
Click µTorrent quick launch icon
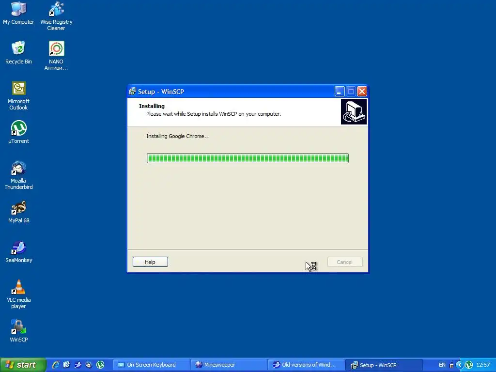click(100, 365)
